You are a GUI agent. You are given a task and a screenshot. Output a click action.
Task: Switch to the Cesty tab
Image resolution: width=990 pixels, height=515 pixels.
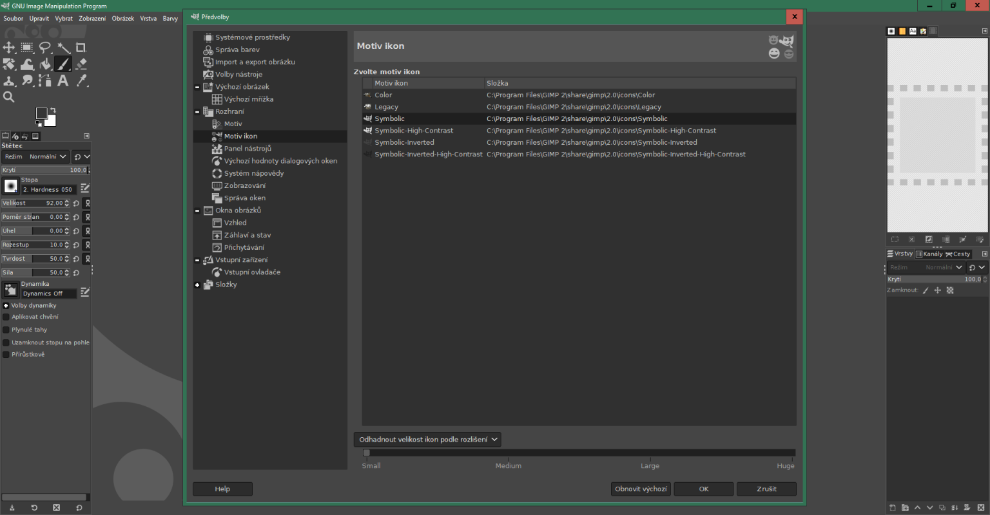(958, 254)
